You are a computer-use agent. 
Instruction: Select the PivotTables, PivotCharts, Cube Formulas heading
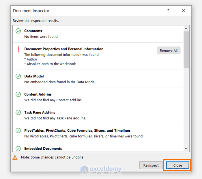(x=77, y=130)
